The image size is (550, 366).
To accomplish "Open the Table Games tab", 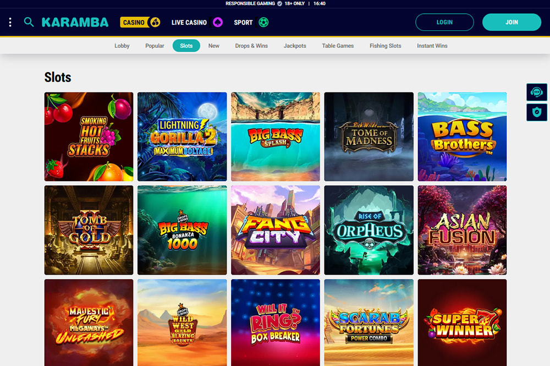I will click(338, 46).
